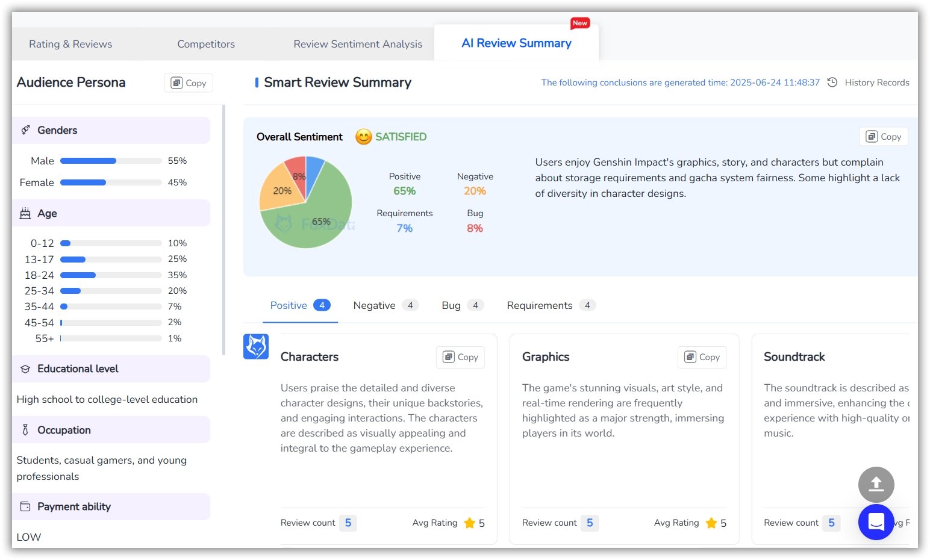Click the audience persona panel scrollbar

coord(223,230)
